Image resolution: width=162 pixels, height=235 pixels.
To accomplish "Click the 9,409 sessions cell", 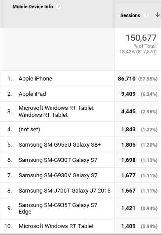I will click(x=128, y=94).
